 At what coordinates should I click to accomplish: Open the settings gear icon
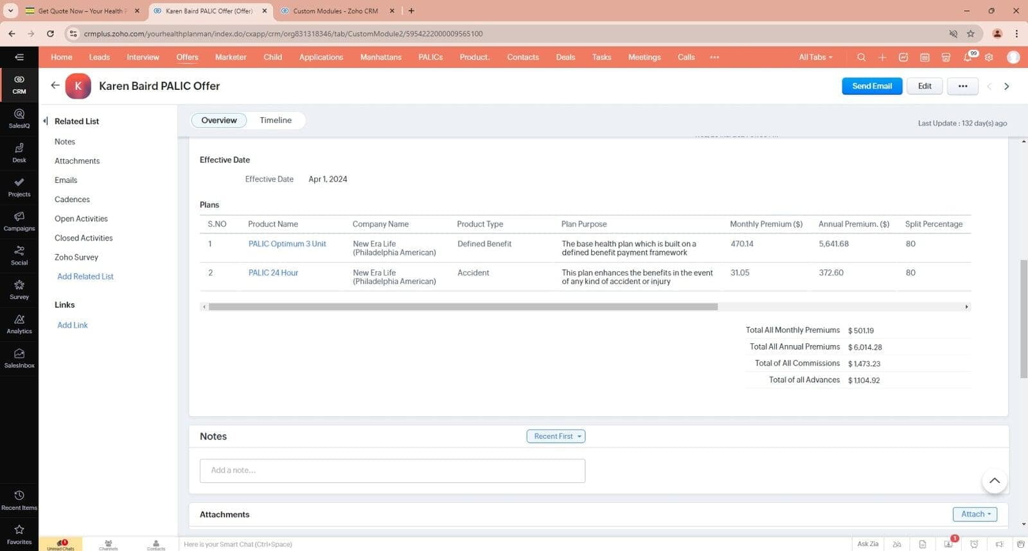point(989,57)
